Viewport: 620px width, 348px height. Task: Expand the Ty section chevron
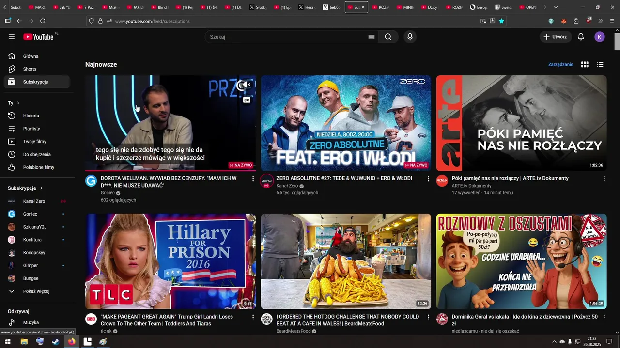pyautogui.click(x=18, y=103)
